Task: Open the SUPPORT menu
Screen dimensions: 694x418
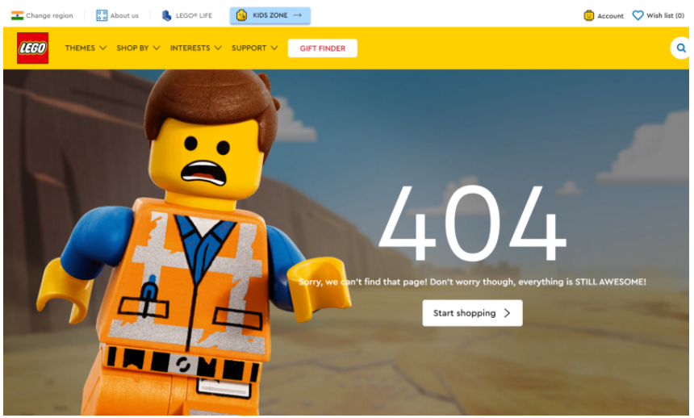Action: pos(254,48)
